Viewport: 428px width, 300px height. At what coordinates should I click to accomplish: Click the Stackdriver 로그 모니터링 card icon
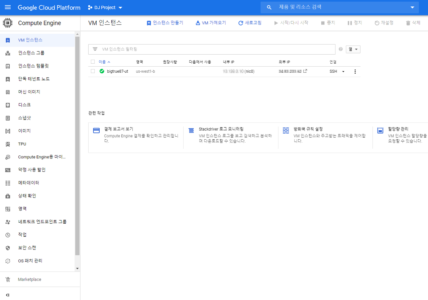tap(191, 131)
